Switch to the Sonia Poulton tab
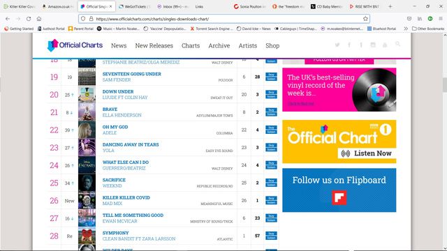The width and height of the screenshot is (447, 251). (250, 6)
